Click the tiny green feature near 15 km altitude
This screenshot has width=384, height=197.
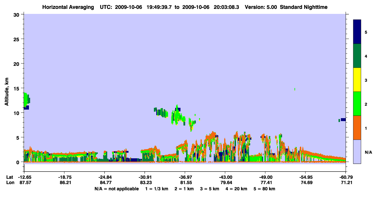click(x=295, y=89)
